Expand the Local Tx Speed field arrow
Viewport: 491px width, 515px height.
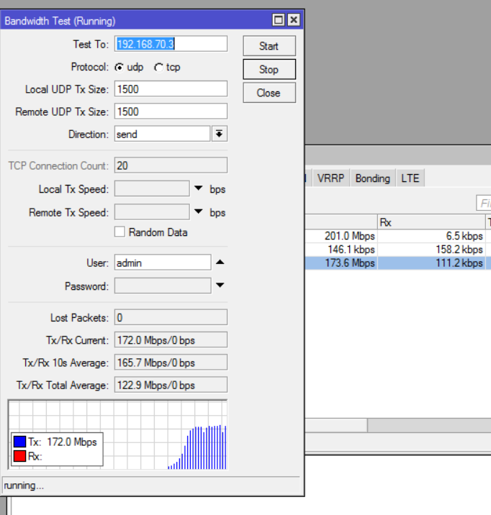[198, 188]
